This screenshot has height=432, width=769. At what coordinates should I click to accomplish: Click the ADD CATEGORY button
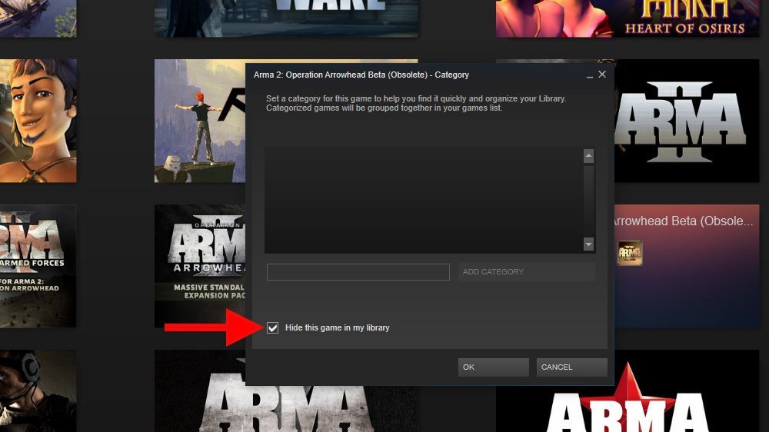tap(527, 271)
